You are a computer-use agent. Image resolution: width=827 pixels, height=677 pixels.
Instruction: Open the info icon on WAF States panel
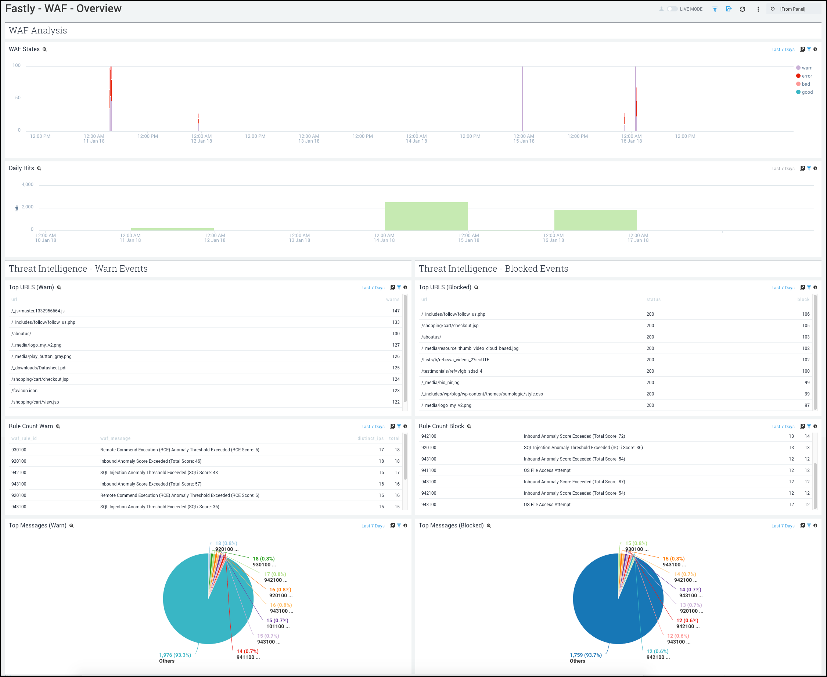[816, 49]
